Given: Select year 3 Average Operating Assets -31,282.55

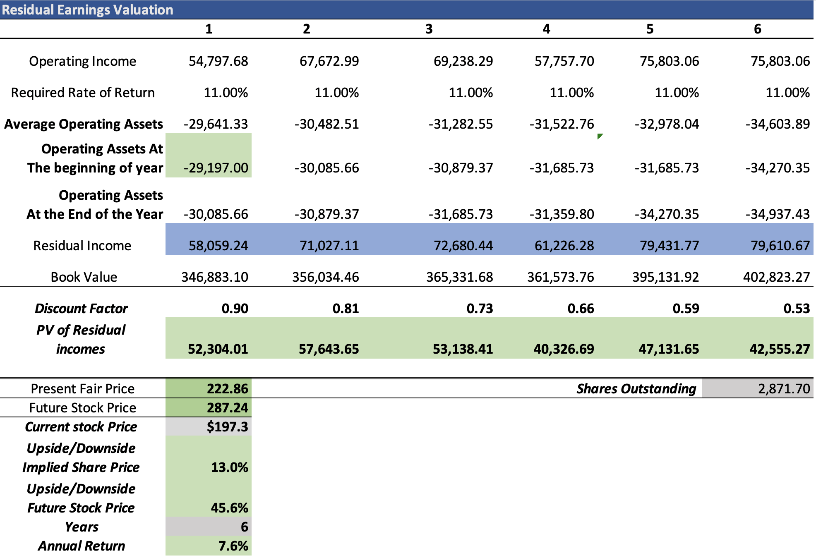Looking at the screenshot, I should point(460,124).
